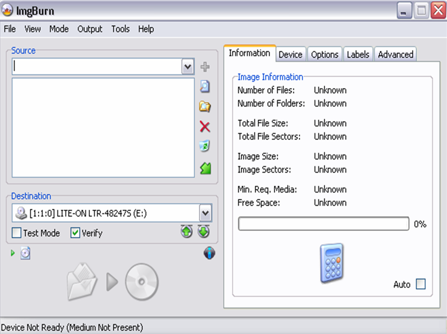Click the empty Source file list box
447x334 pixels.
(x=103, y=128)
